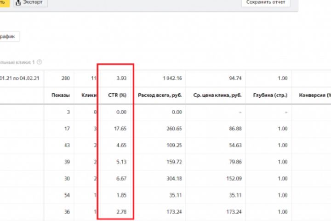Select impressions cell 30
Viewport: 331px width, 221px height.
(x=67, y=179)
